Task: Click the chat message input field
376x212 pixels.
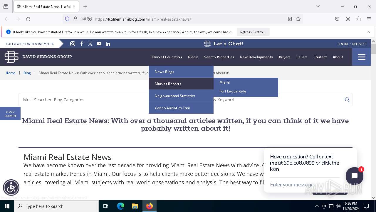Action: coord(305,185)
